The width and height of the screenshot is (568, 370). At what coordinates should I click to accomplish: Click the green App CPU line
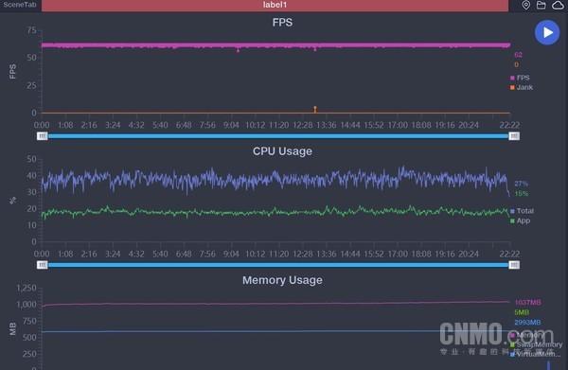(x=275, y=212)
